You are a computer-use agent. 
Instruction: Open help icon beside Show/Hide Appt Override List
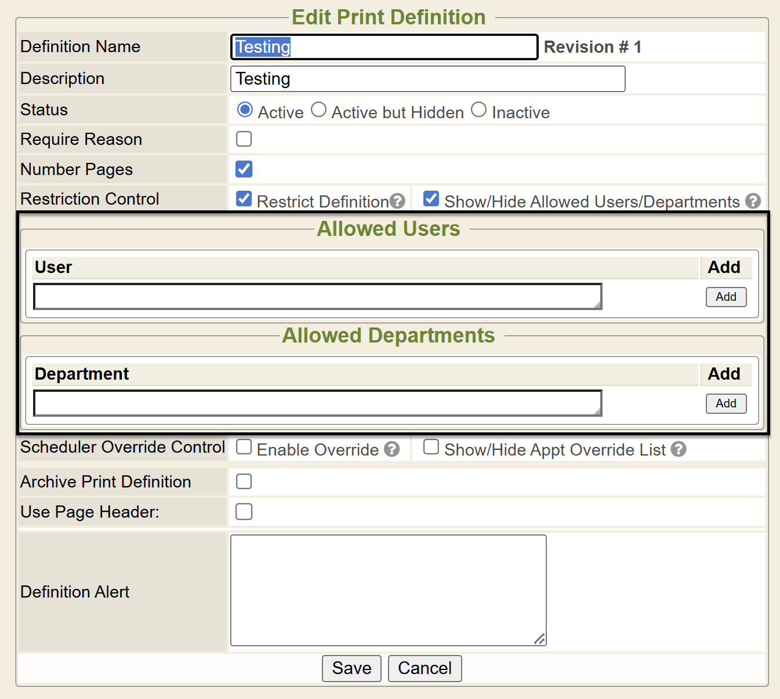click(x=679, y=449)
